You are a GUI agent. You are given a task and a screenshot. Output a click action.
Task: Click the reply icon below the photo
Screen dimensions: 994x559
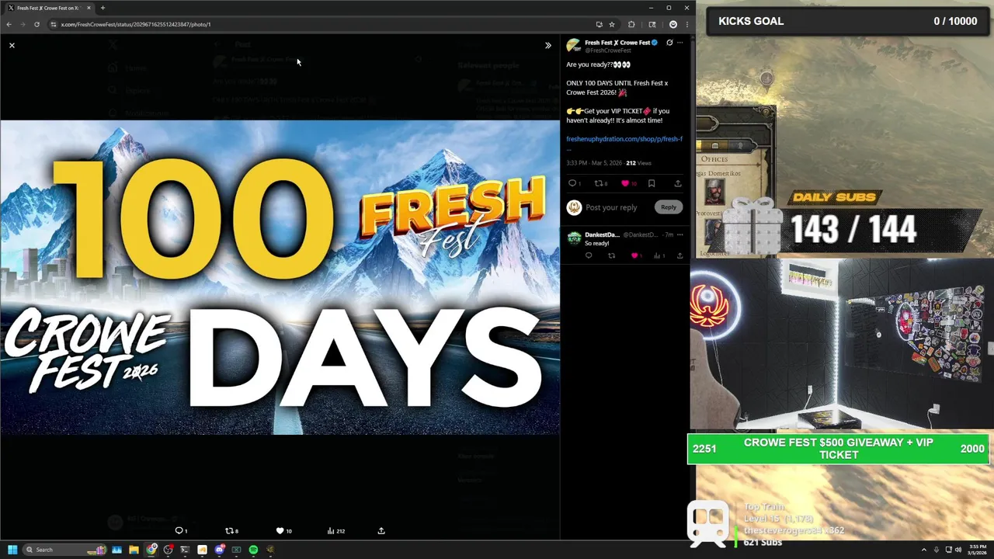click(x=180, y=531)
